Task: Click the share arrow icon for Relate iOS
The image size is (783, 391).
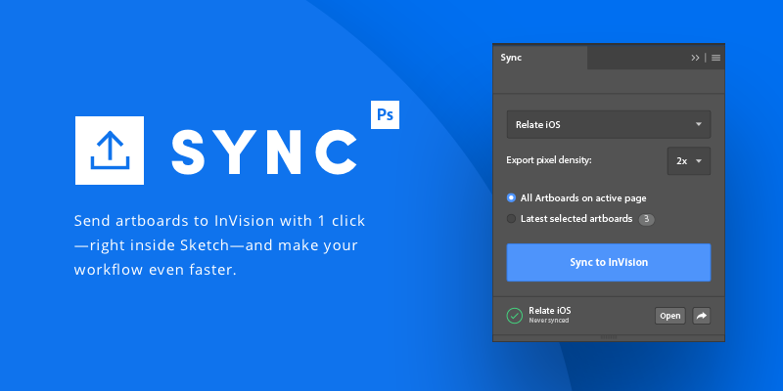Action: point(702,316)
